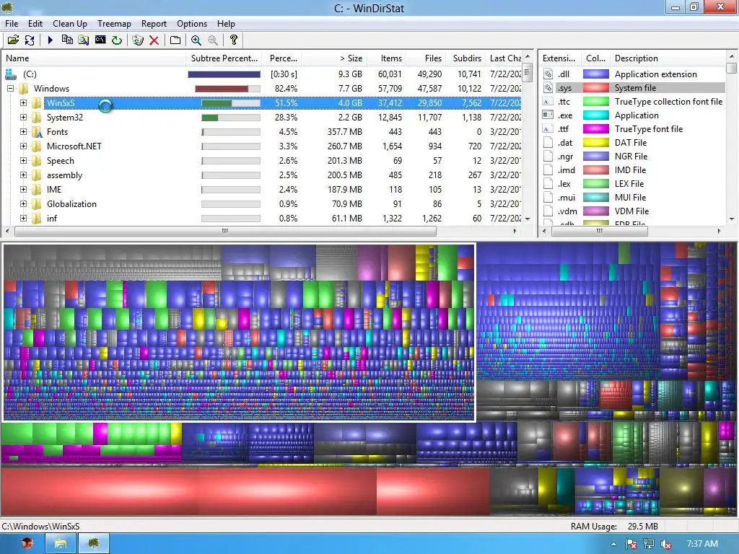The image size is (739, 554).
Task: Open the Treemap menu
Action: [x=114, y=24]
